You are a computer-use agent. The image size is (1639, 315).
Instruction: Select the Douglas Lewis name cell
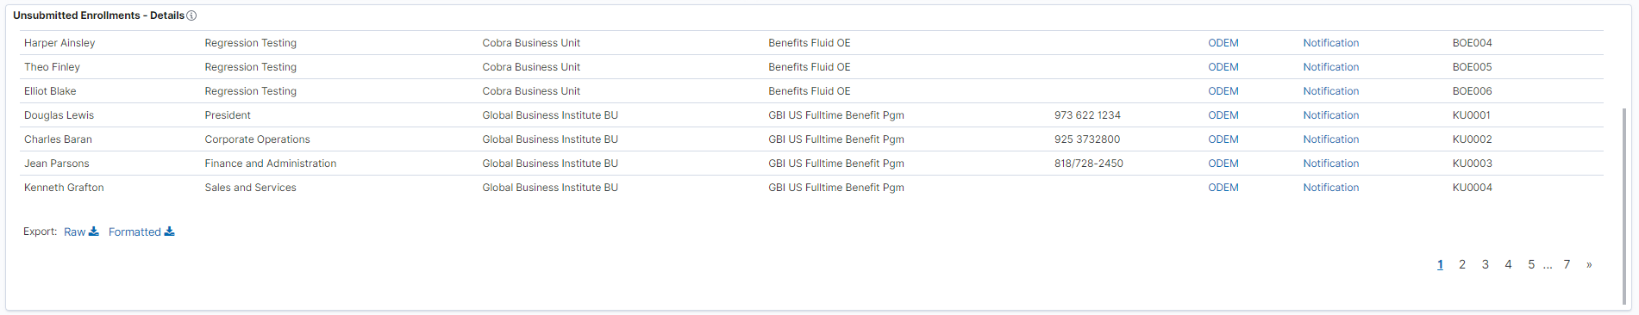point(59,115)
